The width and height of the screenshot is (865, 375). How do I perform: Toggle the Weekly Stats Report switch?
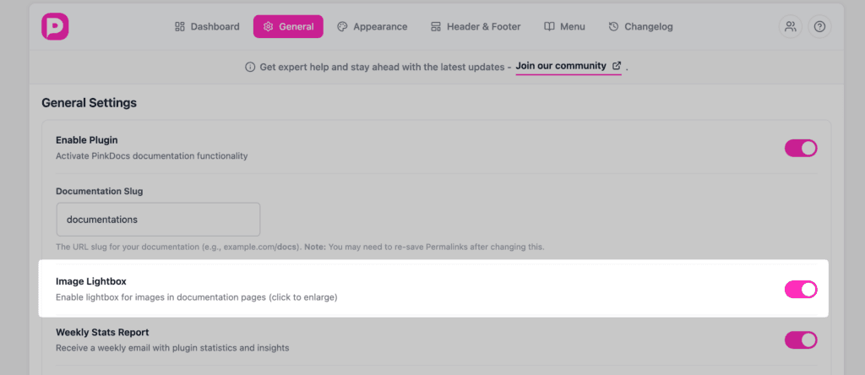[801, 340]
